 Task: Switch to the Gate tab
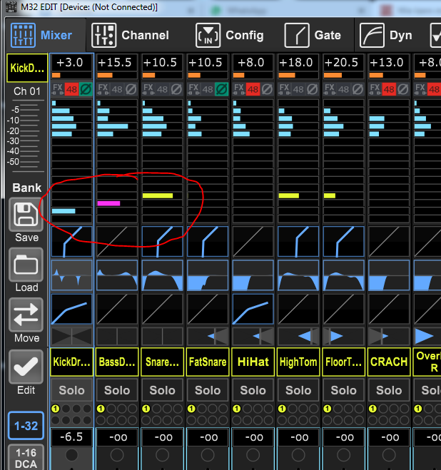point(313,35)
